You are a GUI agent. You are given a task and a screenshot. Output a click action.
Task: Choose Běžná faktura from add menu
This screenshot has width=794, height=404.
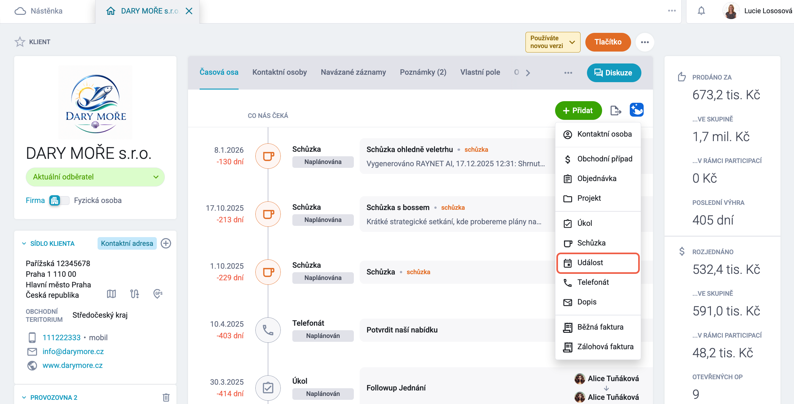coord(598,327)
